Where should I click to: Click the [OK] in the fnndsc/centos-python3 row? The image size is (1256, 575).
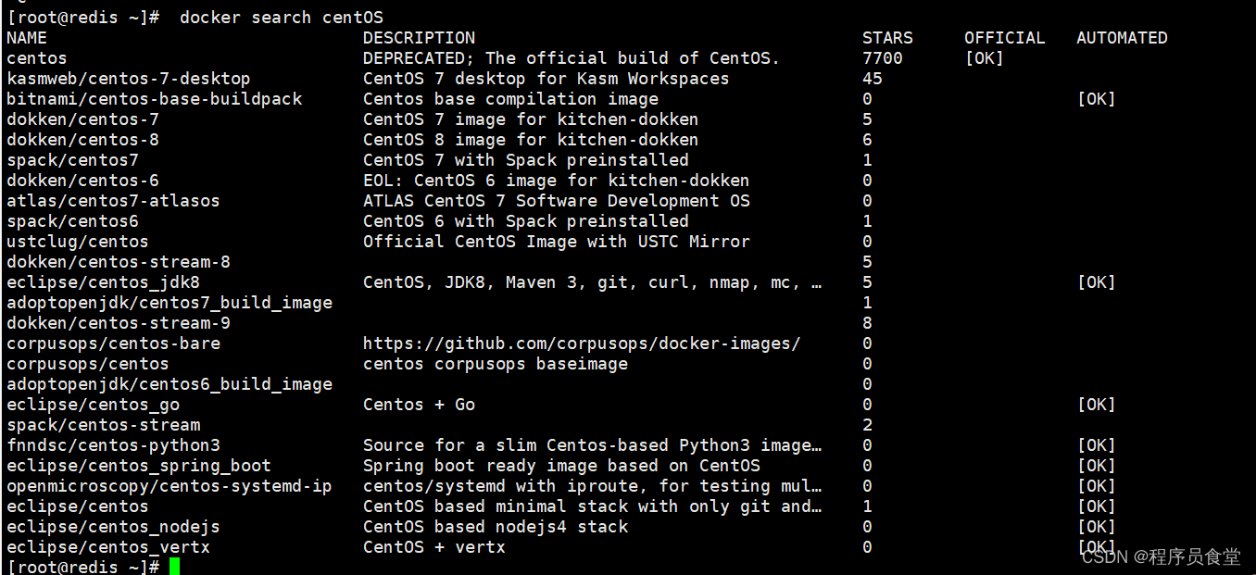coord(1097,445)
